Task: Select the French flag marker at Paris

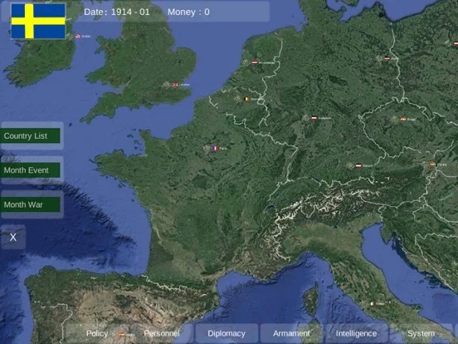Action: click(x=216, y=149)
